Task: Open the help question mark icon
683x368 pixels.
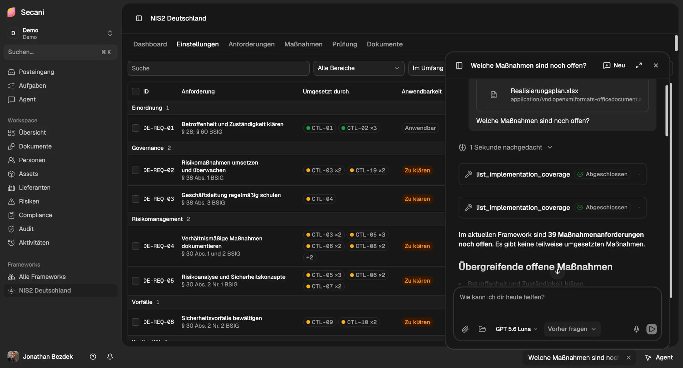Action: click(93, 356)
